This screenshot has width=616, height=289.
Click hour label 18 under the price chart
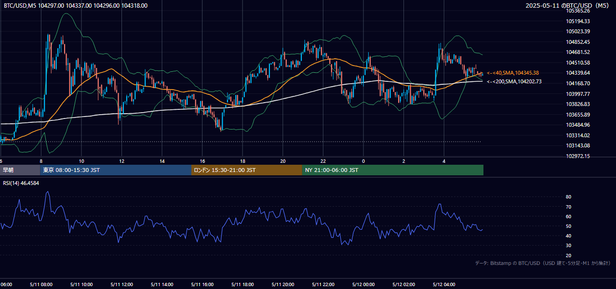point(242,161)
